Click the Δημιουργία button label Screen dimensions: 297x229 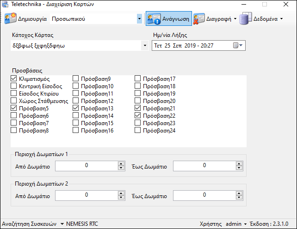pyautogui.click(x=32, y=19)
